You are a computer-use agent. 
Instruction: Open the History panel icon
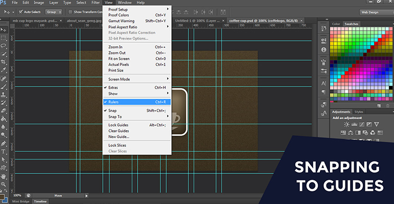click(323, 28)
